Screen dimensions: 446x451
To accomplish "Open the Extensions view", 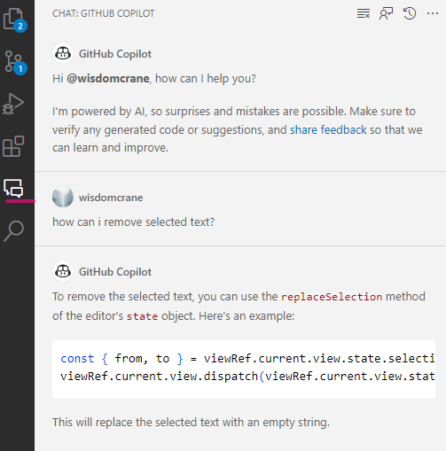I will [x=13, y=146].
